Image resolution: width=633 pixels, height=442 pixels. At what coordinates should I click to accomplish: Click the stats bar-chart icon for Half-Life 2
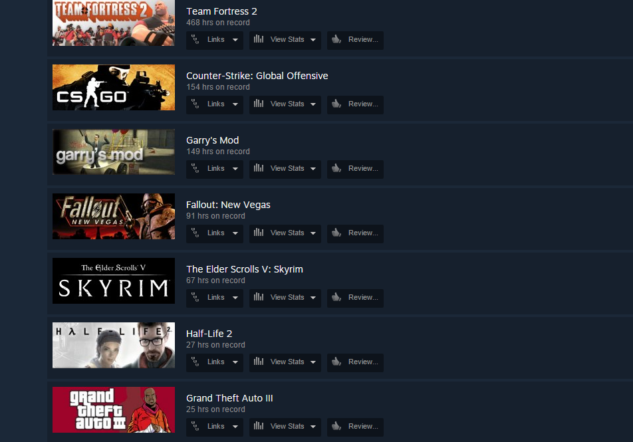(x=259, y=362)
